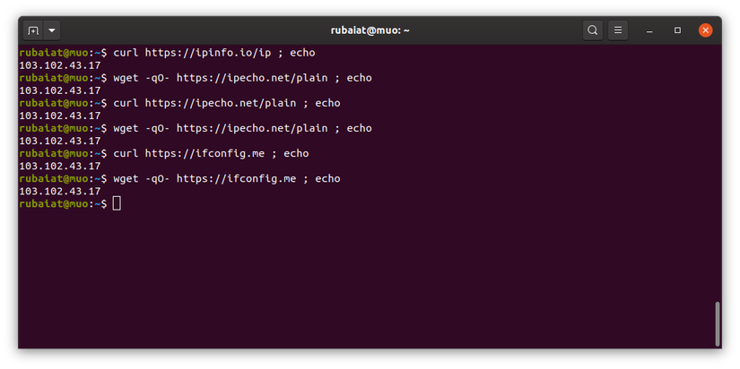This screenshot has height=369, width=740.
Task: Open the terminal search icon
Action: click(592, 30)
